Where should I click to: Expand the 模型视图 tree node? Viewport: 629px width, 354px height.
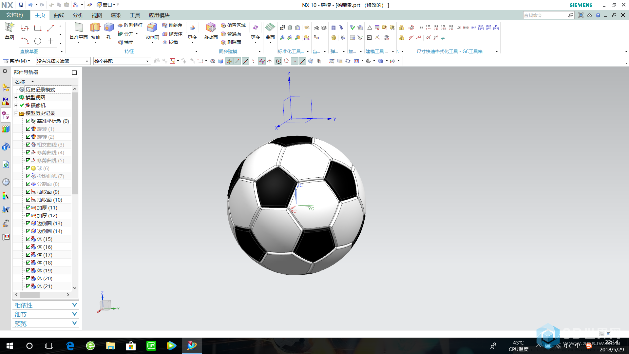coord(16,97)
